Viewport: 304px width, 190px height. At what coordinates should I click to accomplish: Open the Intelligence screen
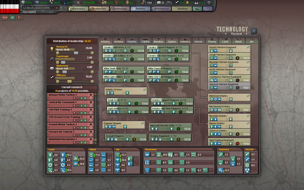(161, 9)
